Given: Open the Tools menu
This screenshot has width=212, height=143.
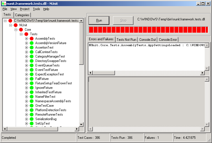Looking at the screenshot, I should click(x=36, y=9).
